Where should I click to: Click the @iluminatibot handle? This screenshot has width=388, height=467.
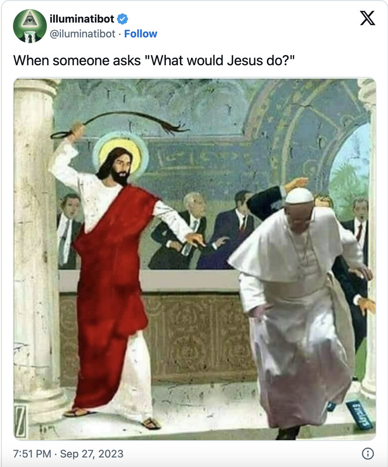pyautogui.click(x=82, y=34)
